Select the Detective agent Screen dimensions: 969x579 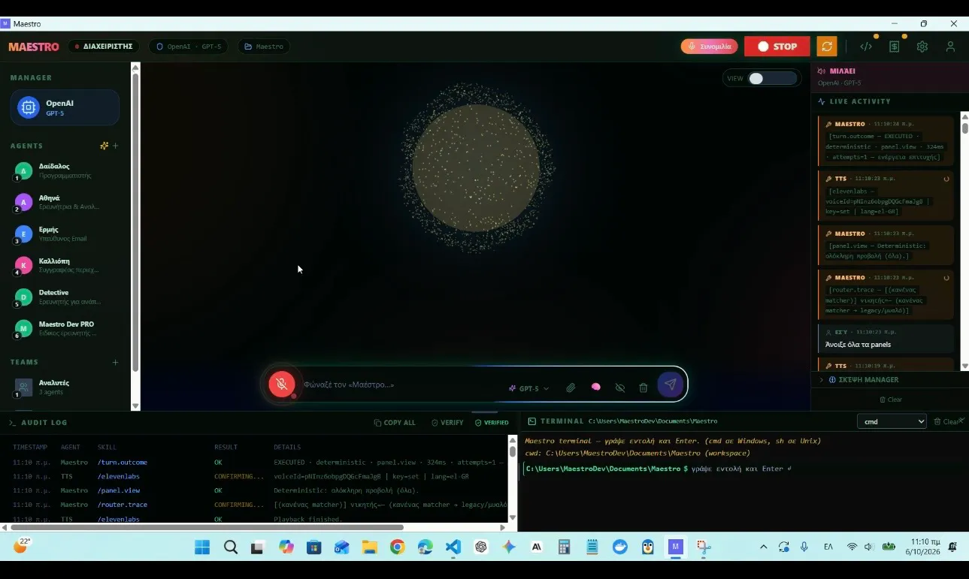(66, 297)
